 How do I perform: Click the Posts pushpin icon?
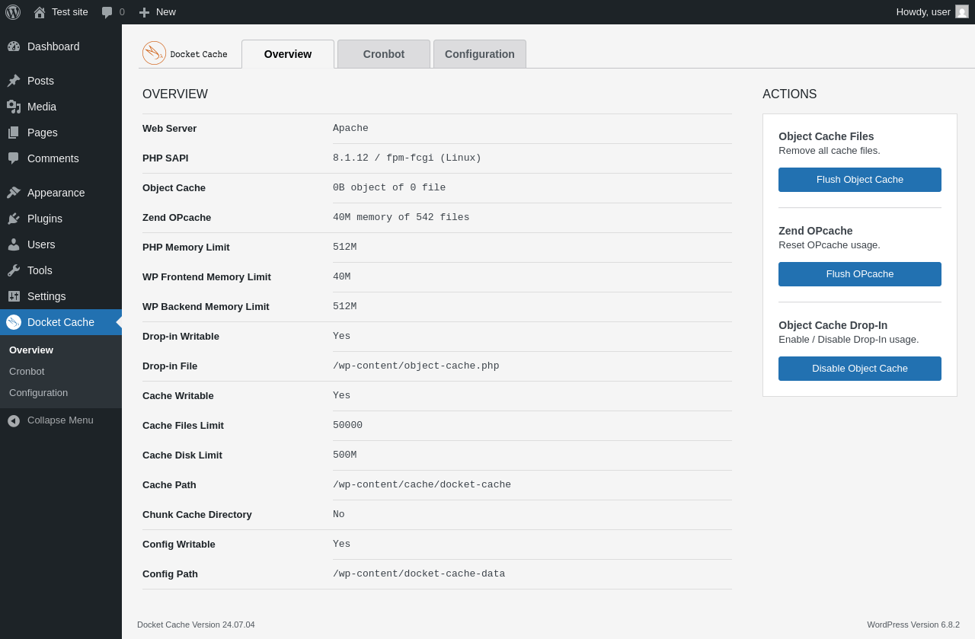click(x=14, y=81)
